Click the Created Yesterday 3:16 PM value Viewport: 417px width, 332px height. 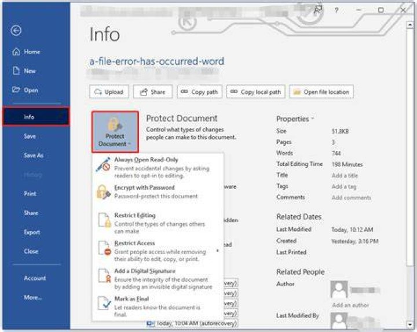click(x=355, y=241)
